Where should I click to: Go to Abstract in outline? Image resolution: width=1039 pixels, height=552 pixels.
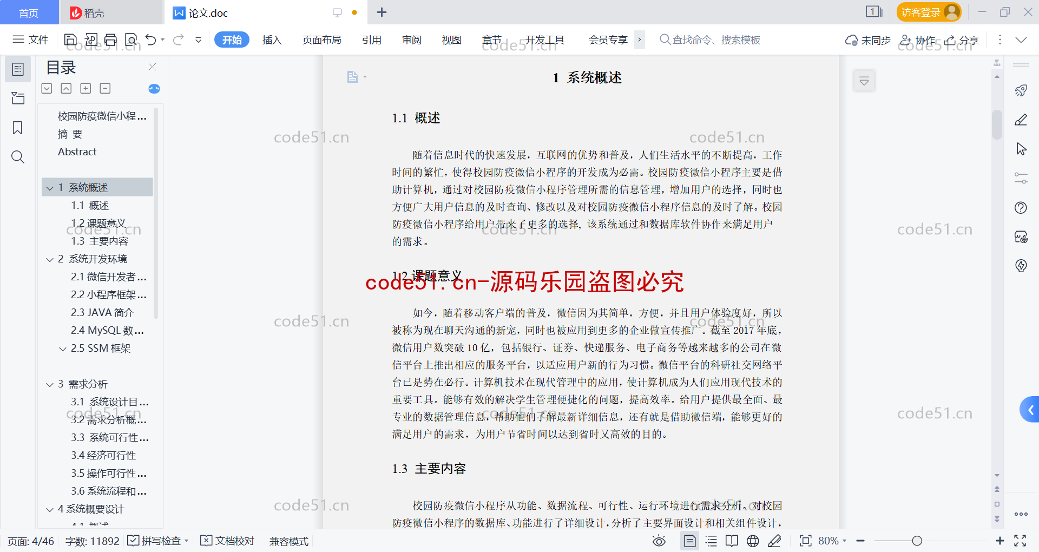77,152
